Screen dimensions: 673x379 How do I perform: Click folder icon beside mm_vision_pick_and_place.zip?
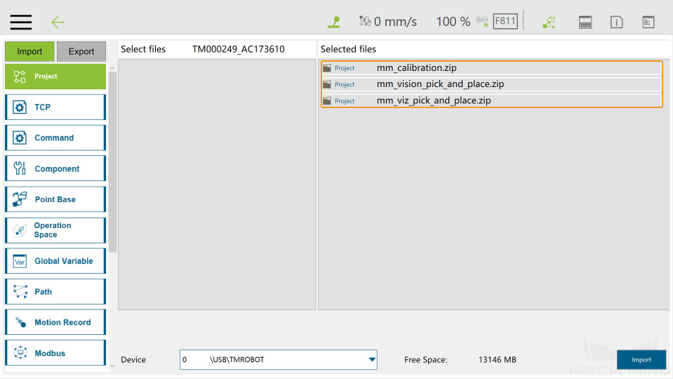327,84
